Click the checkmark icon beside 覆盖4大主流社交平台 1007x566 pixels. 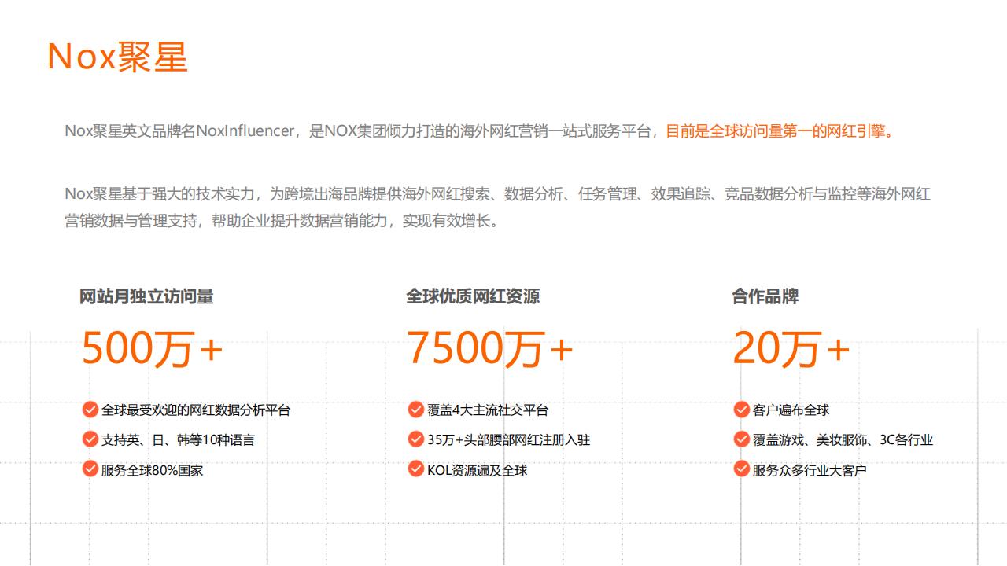click(x=415, y=409)
